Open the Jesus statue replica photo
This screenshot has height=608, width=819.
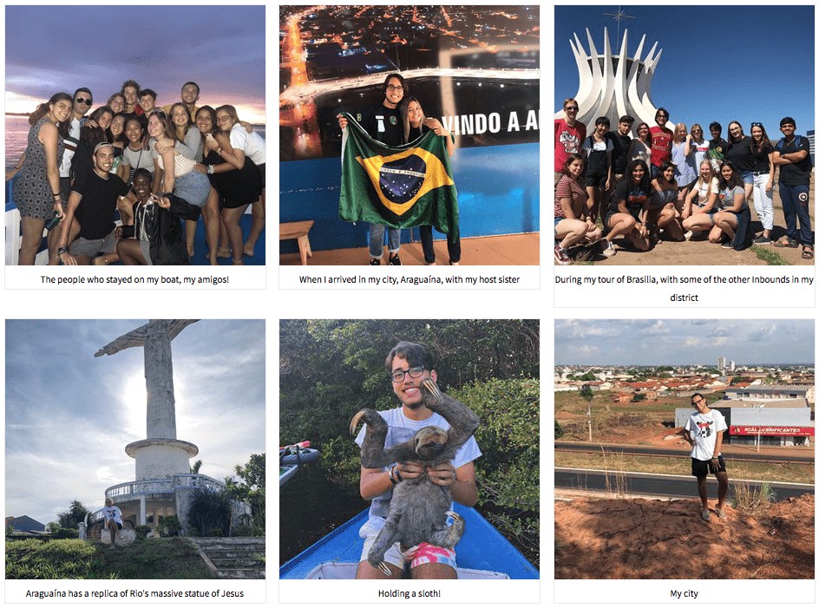coord(135,449)
